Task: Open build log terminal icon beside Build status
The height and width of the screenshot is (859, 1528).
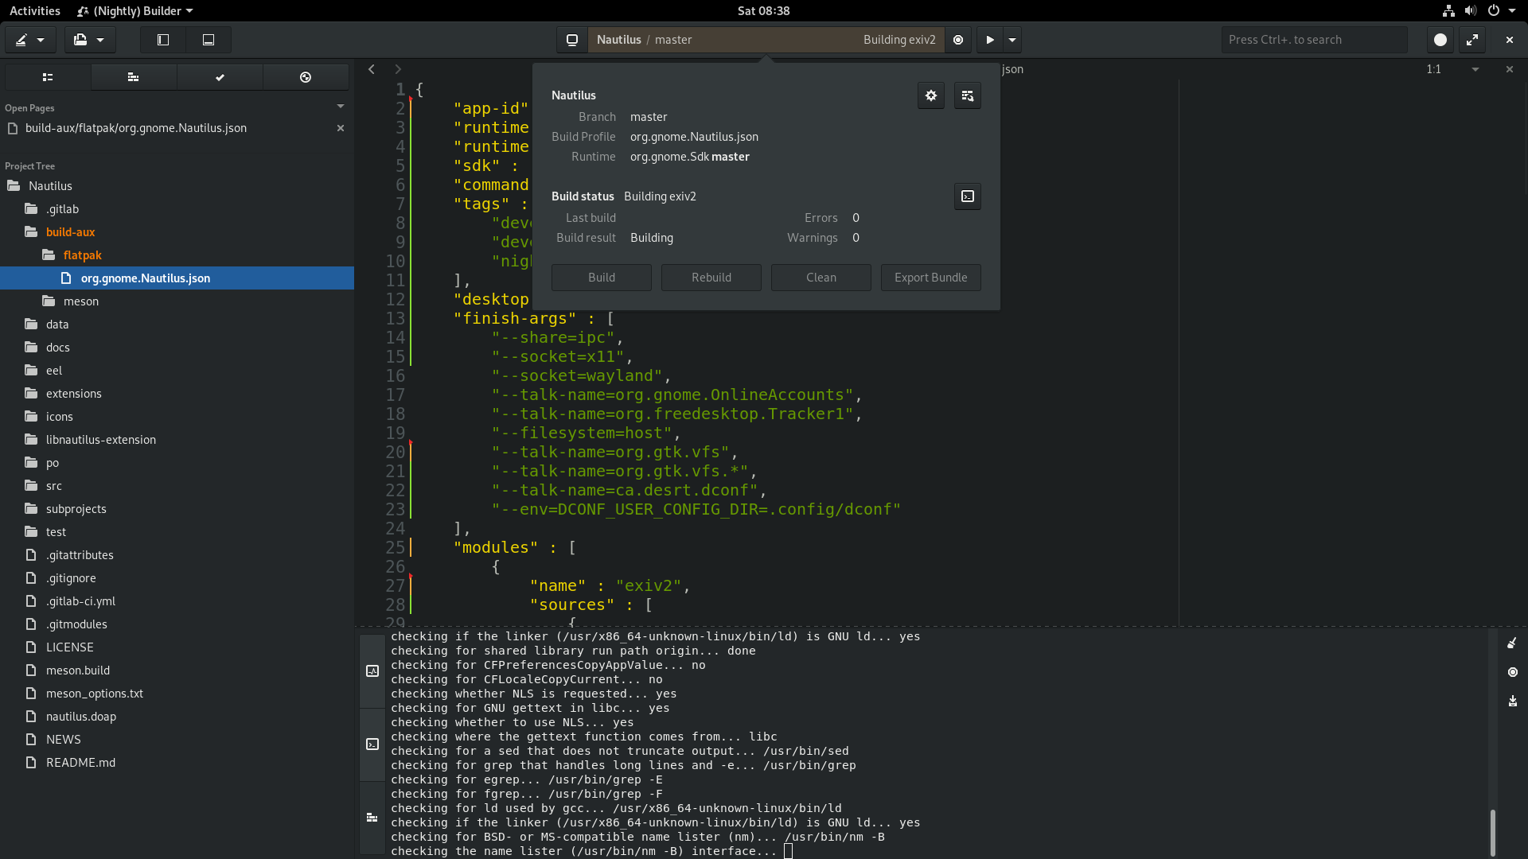Action: 967,196
